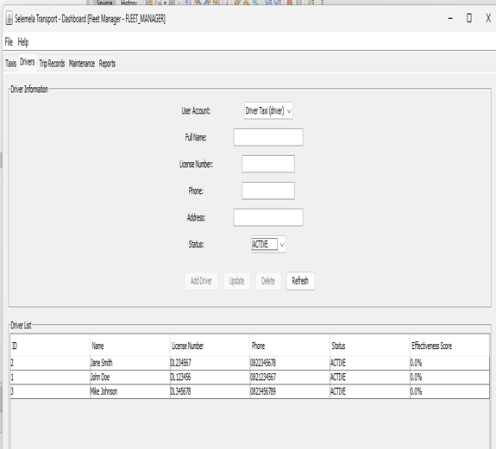Select the Mike Johnson row

pos(250,391)
